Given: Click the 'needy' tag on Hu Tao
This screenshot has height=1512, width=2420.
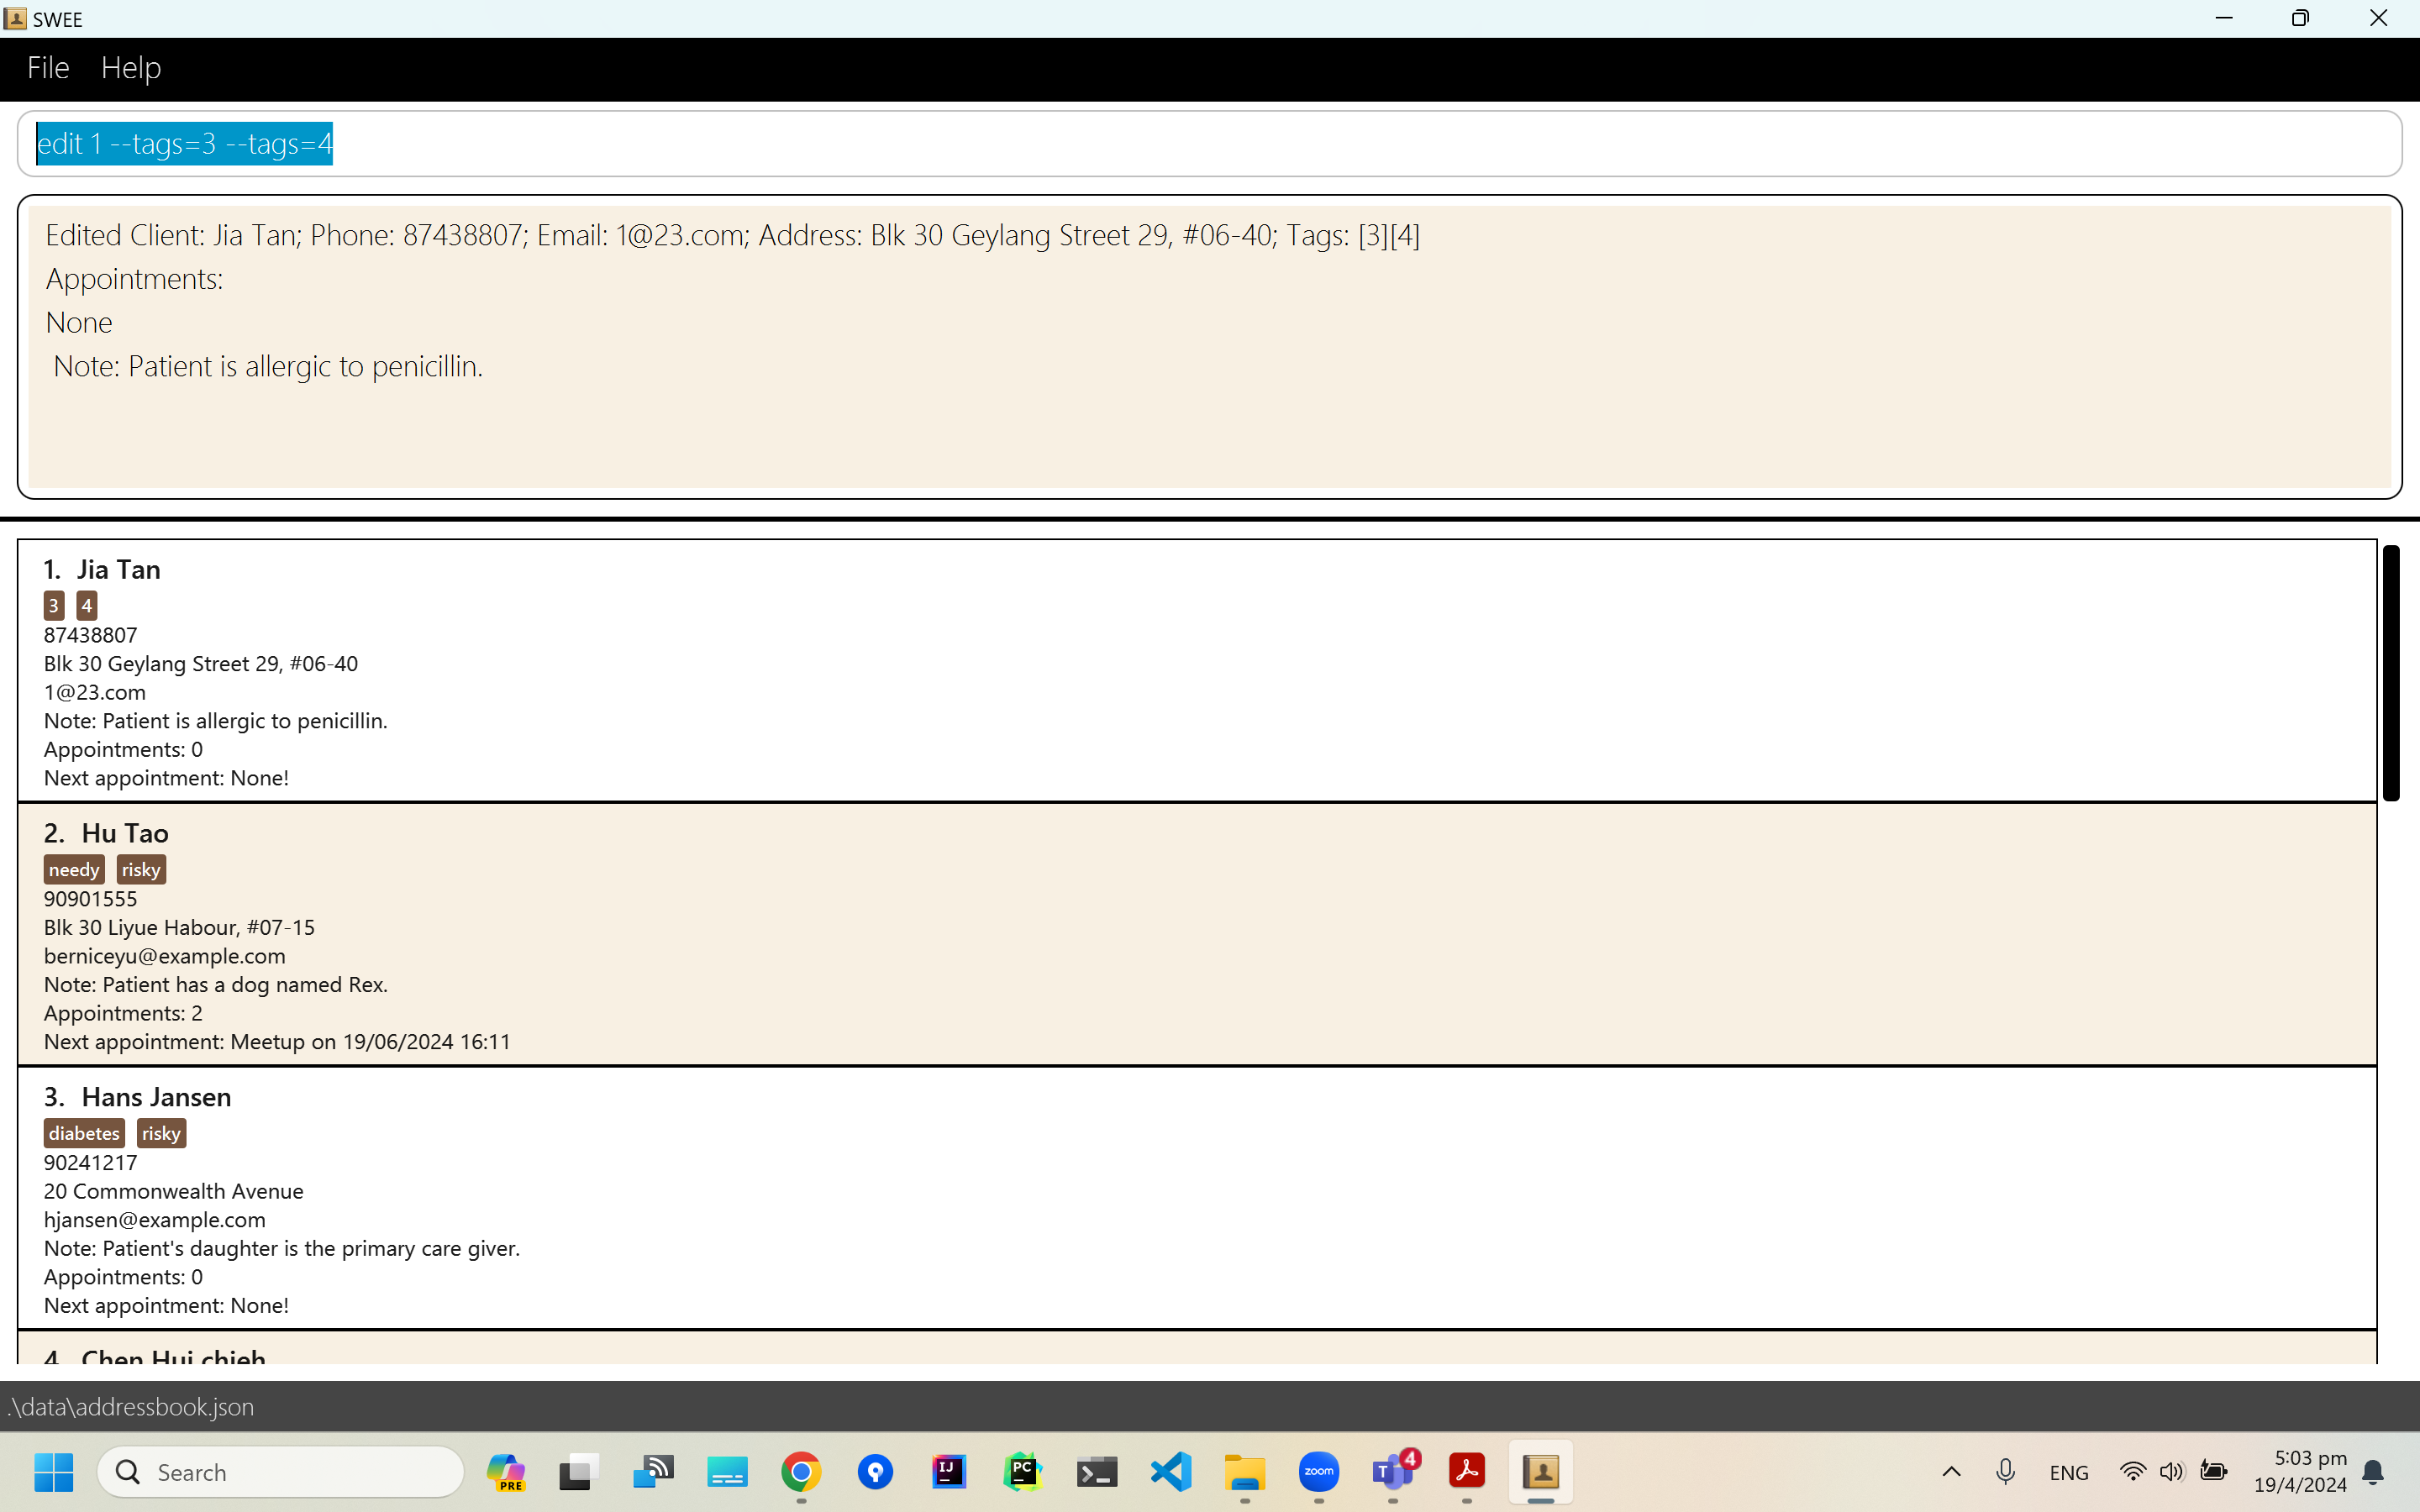Looking at the screenshot, I should [74, 869].
